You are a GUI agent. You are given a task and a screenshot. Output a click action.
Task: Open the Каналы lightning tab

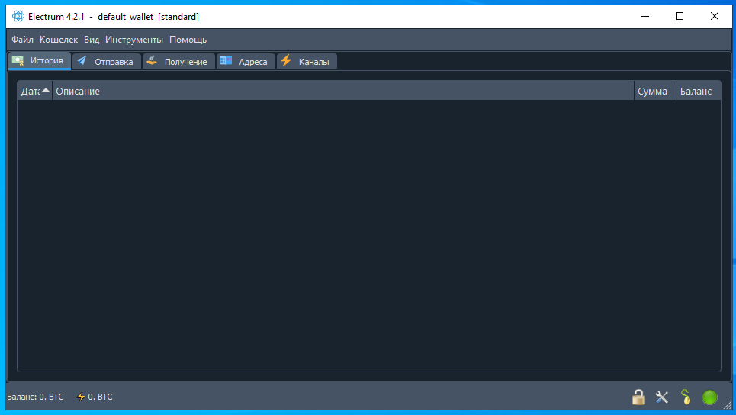[306, 62]
